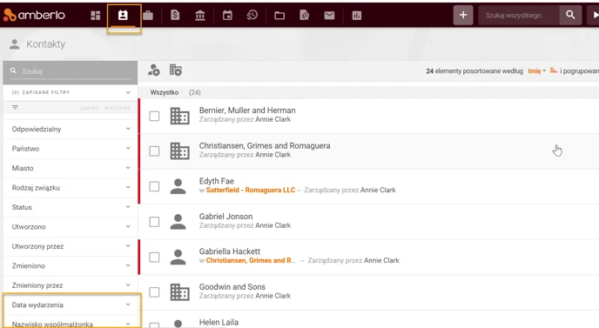The width and height of the screenshot is (599, 328).
Task: Open the Satterfield - Romaguera LLC link
Action: click(x=251, y=191)
